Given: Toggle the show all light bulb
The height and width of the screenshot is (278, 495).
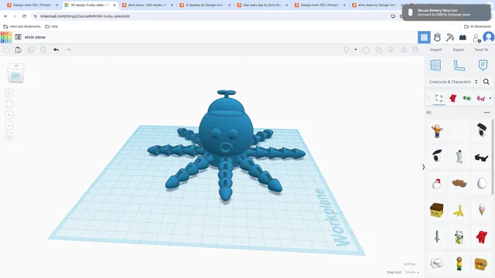Looking at the screenshot, I should pyautogui.click(x=346, y=49).
